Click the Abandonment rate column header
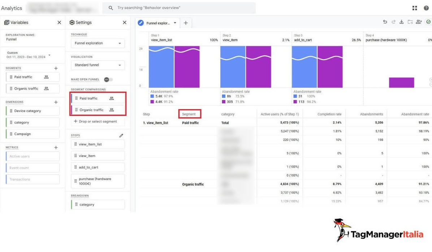This screenshot has width=432, height=252. 415,114
